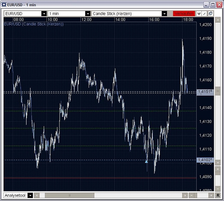The image size is (224, 201).
Task: Click the application icon in title bar
Action: pos(4,5)
